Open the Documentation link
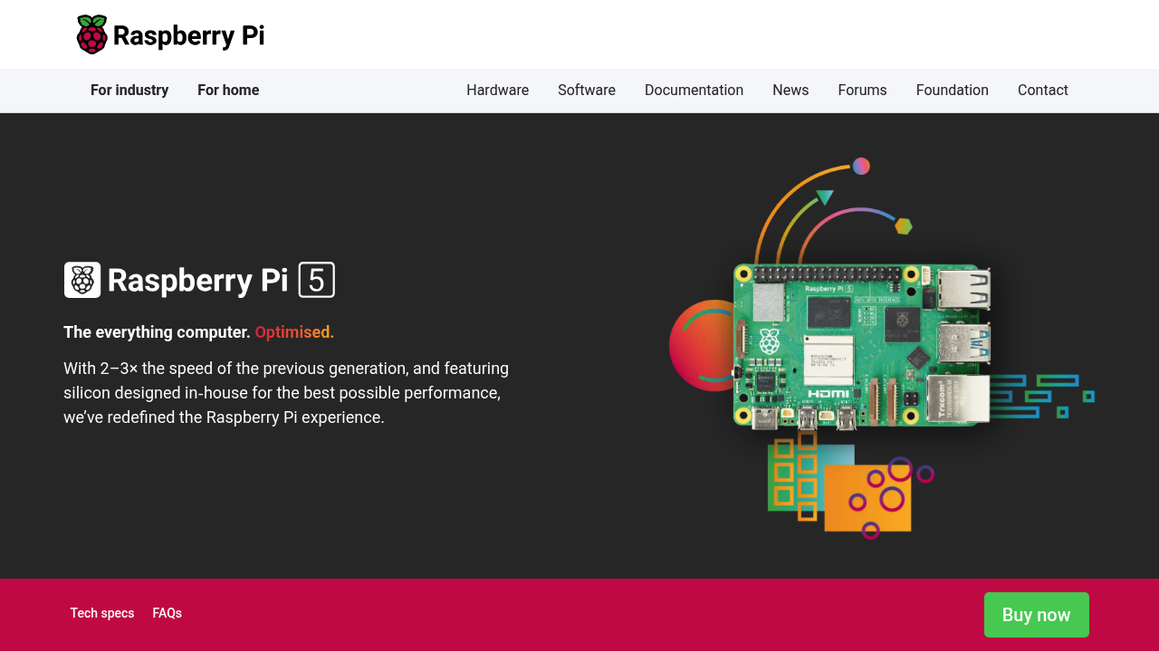Screen dimensions: 1159x652 tap(694, 91)
